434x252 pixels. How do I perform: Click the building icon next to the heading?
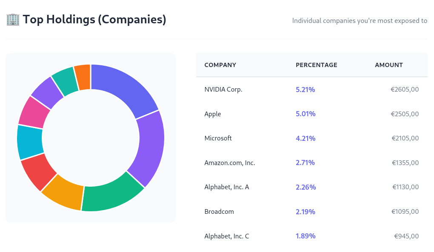coord(13,19)
